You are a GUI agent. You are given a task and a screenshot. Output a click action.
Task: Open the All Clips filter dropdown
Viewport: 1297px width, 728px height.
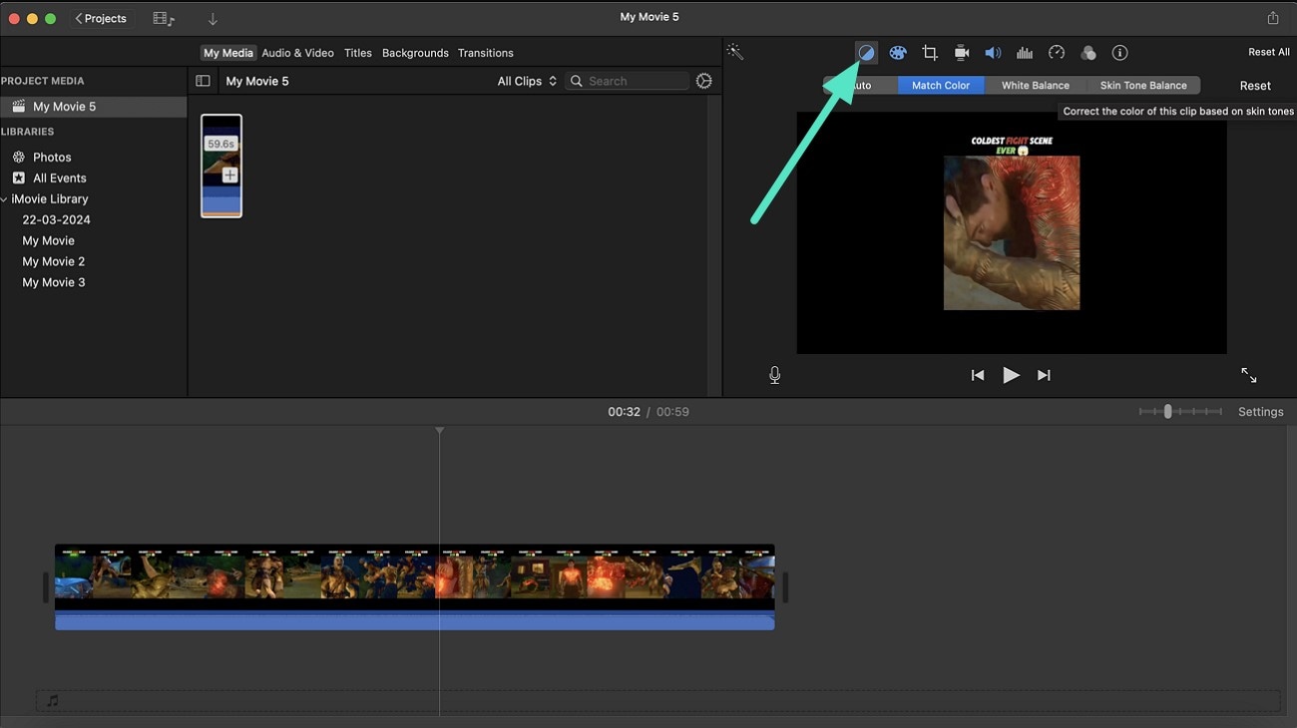click(x=527, y=81)
